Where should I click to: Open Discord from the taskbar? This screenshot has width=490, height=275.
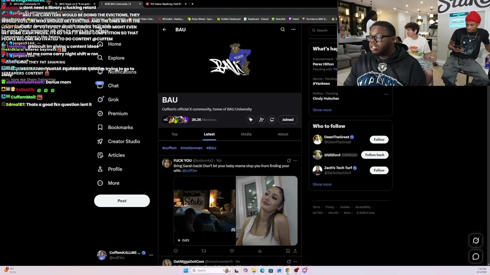305,270
